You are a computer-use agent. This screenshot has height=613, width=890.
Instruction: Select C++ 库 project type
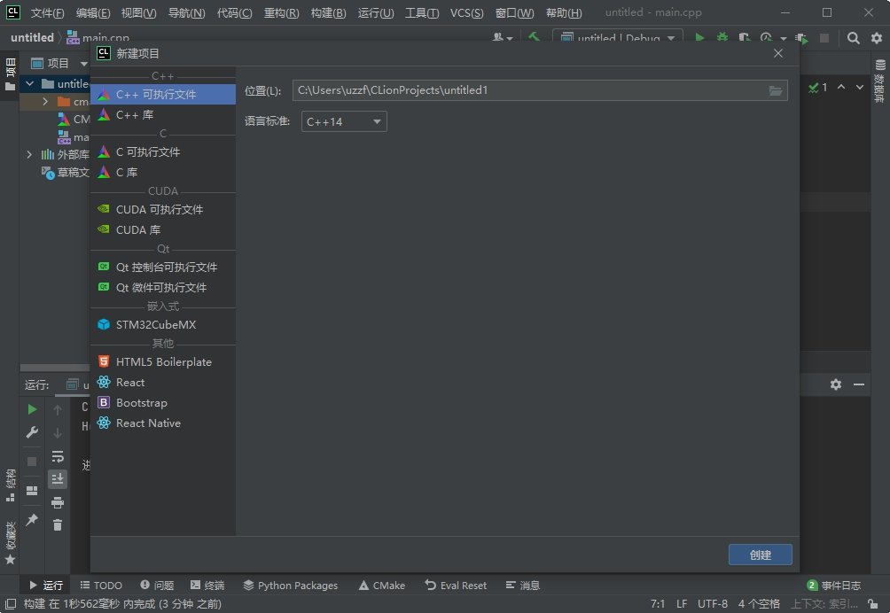click(x=163, y=114)
